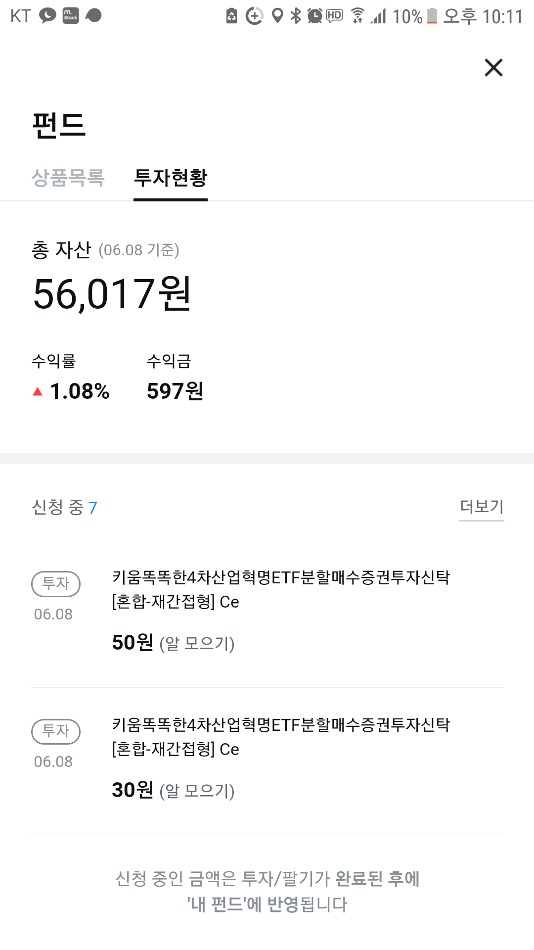Tap the m.Stock notification icon
Screen dimensions: 534x950
pyautogui.click(x=71, y=16)
